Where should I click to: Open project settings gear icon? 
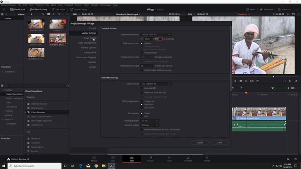tap(295, 159)
